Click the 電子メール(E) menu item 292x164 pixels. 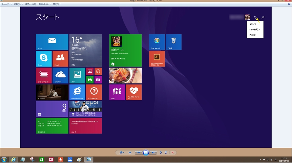[x=31, y=4]
